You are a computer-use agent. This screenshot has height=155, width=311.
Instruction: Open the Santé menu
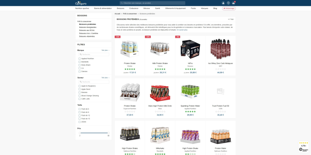pos(157,9)
